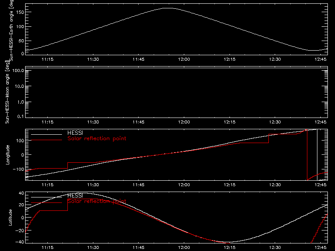Click 12:15 on the Moon angle time axis
The image size is (335, 251).
229,122
